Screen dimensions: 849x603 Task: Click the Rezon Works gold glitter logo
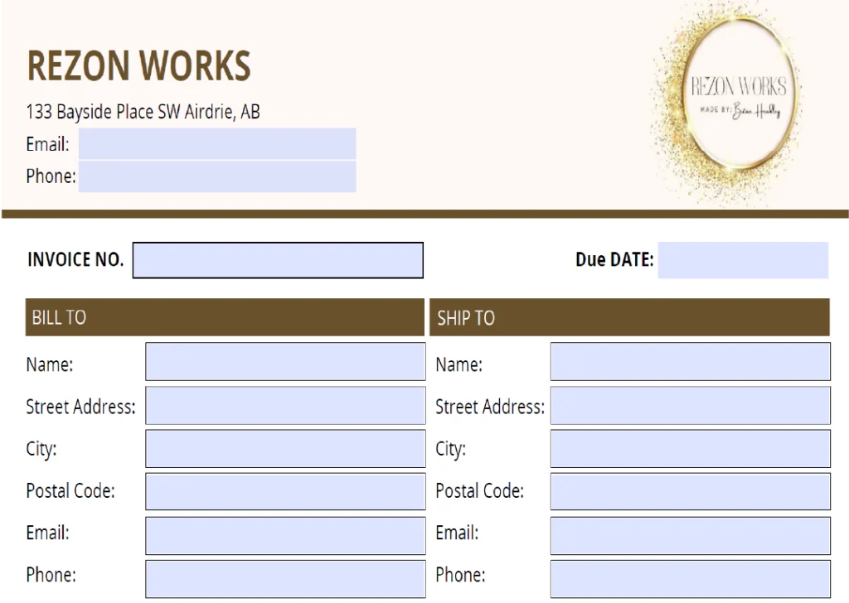point(738,101)
